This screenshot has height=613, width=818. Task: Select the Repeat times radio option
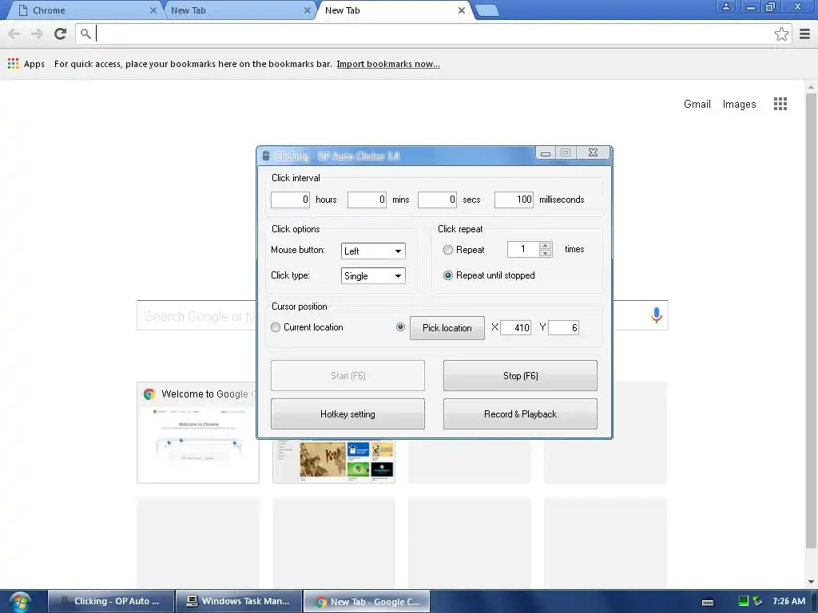[x=447, y=250]
